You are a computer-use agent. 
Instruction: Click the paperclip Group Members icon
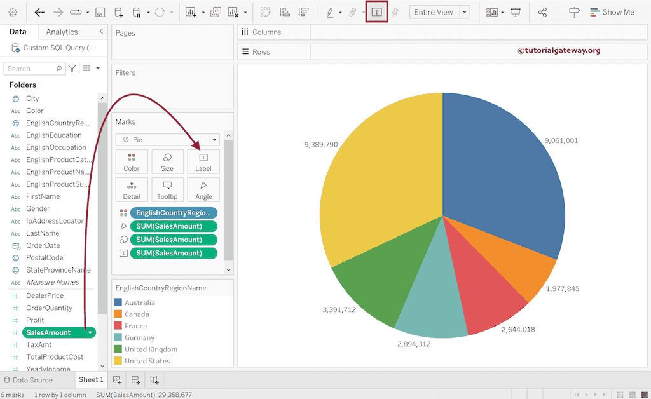coord(352,12)
